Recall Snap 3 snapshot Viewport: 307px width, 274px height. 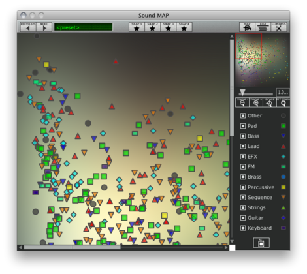tap(168, 27)
